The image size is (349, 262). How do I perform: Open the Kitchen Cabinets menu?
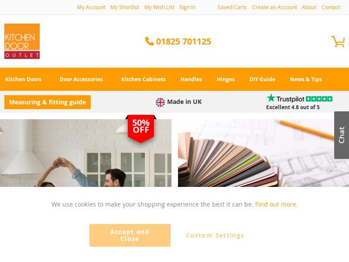click(x=144, y=79)
